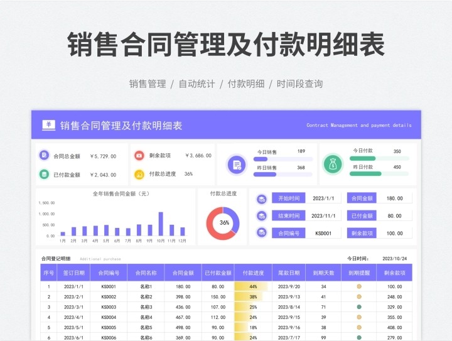Screen dimensions: 452x341
Task: Click green reminder dot in row KSD003
Action: 359,307
